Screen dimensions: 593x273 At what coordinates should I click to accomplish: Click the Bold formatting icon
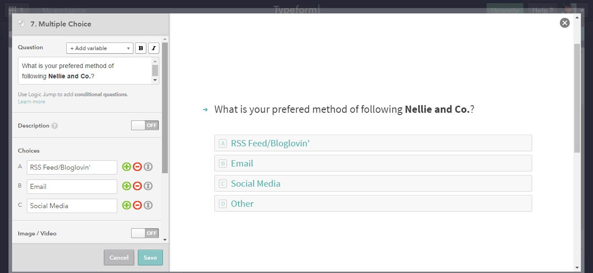click(x=141, y=48)
